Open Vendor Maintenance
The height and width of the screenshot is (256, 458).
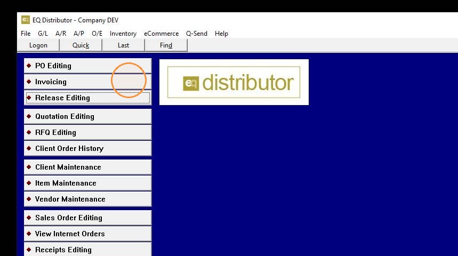click(88, 199)
